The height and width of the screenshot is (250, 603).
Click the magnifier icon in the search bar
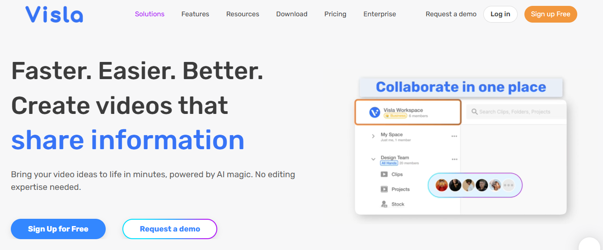(x=474, y=112)
